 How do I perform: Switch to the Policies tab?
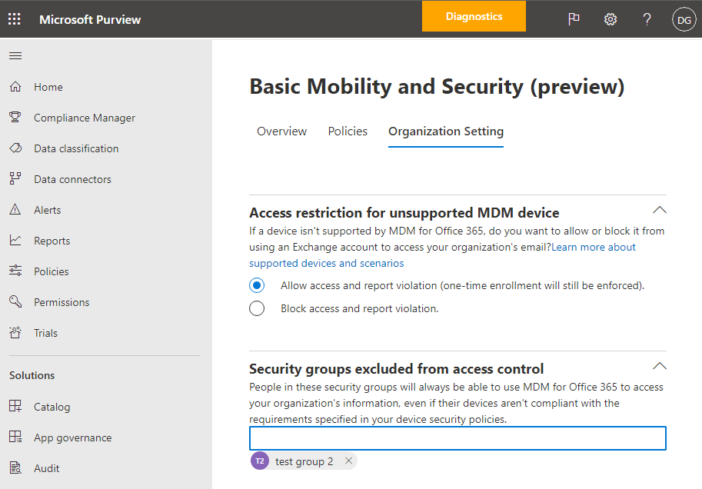tap(348, 131)
